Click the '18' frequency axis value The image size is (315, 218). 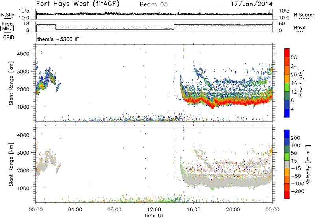[26, 24]
